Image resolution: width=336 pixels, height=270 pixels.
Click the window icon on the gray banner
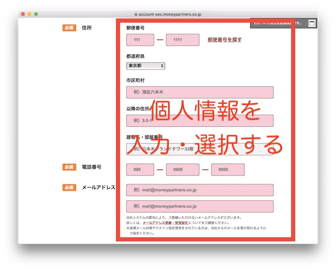tap(312, 23)
